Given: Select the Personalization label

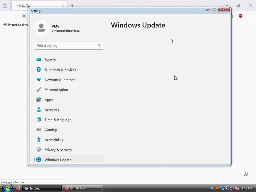Looking at the screenshot, I should point(56,90).
